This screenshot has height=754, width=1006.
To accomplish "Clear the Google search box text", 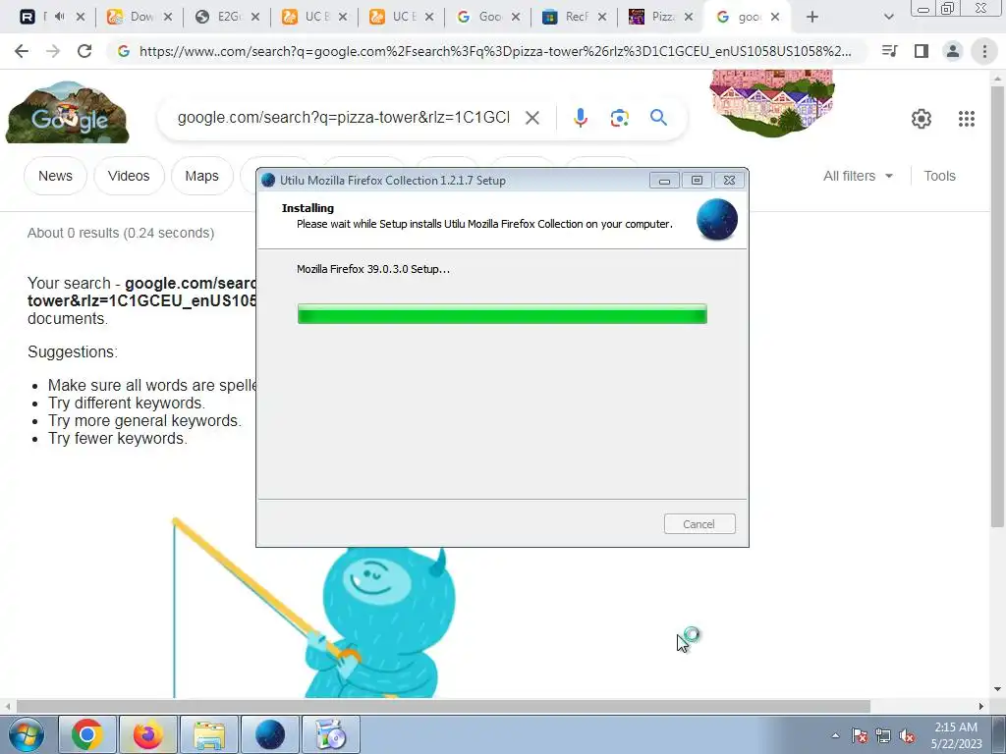I will pos(531,118).
